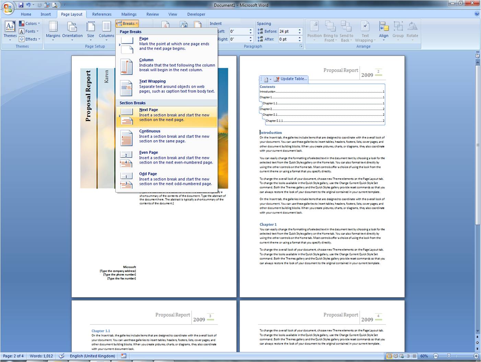Viewport: 481px width, 362px height.
Task: Expand the Fonts dropdown in Themes
Action: [x=30, y=31]
